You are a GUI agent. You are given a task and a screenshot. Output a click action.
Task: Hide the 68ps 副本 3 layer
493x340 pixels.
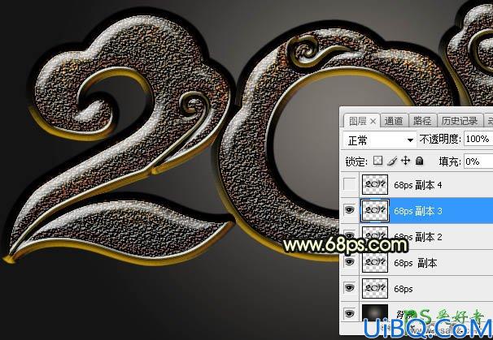pos(349,210)
